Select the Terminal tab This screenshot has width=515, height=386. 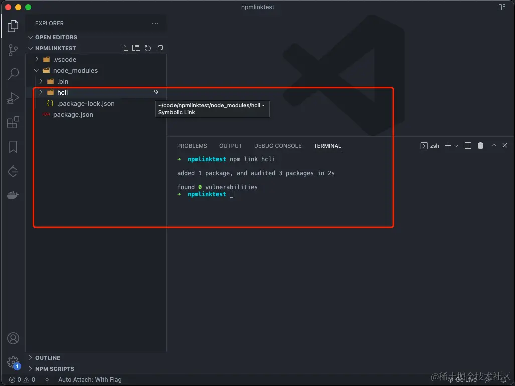click(x=327, y=146)
